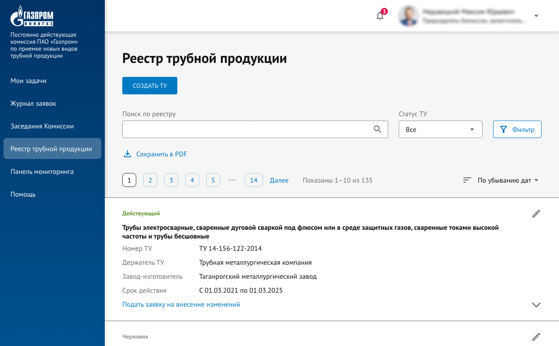Focus the Поиск по реестру search field
559x346 pixels.
[x=245, y=129]
